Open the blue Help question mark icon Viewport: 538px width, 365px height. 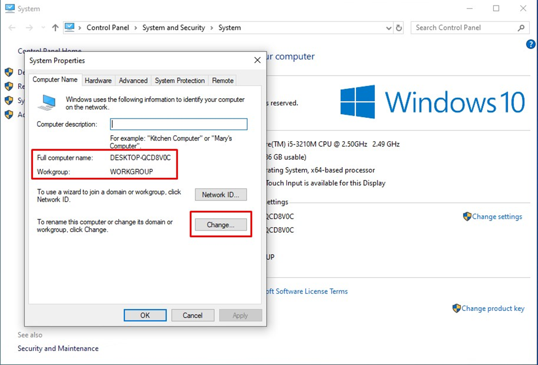click(531, 44)
